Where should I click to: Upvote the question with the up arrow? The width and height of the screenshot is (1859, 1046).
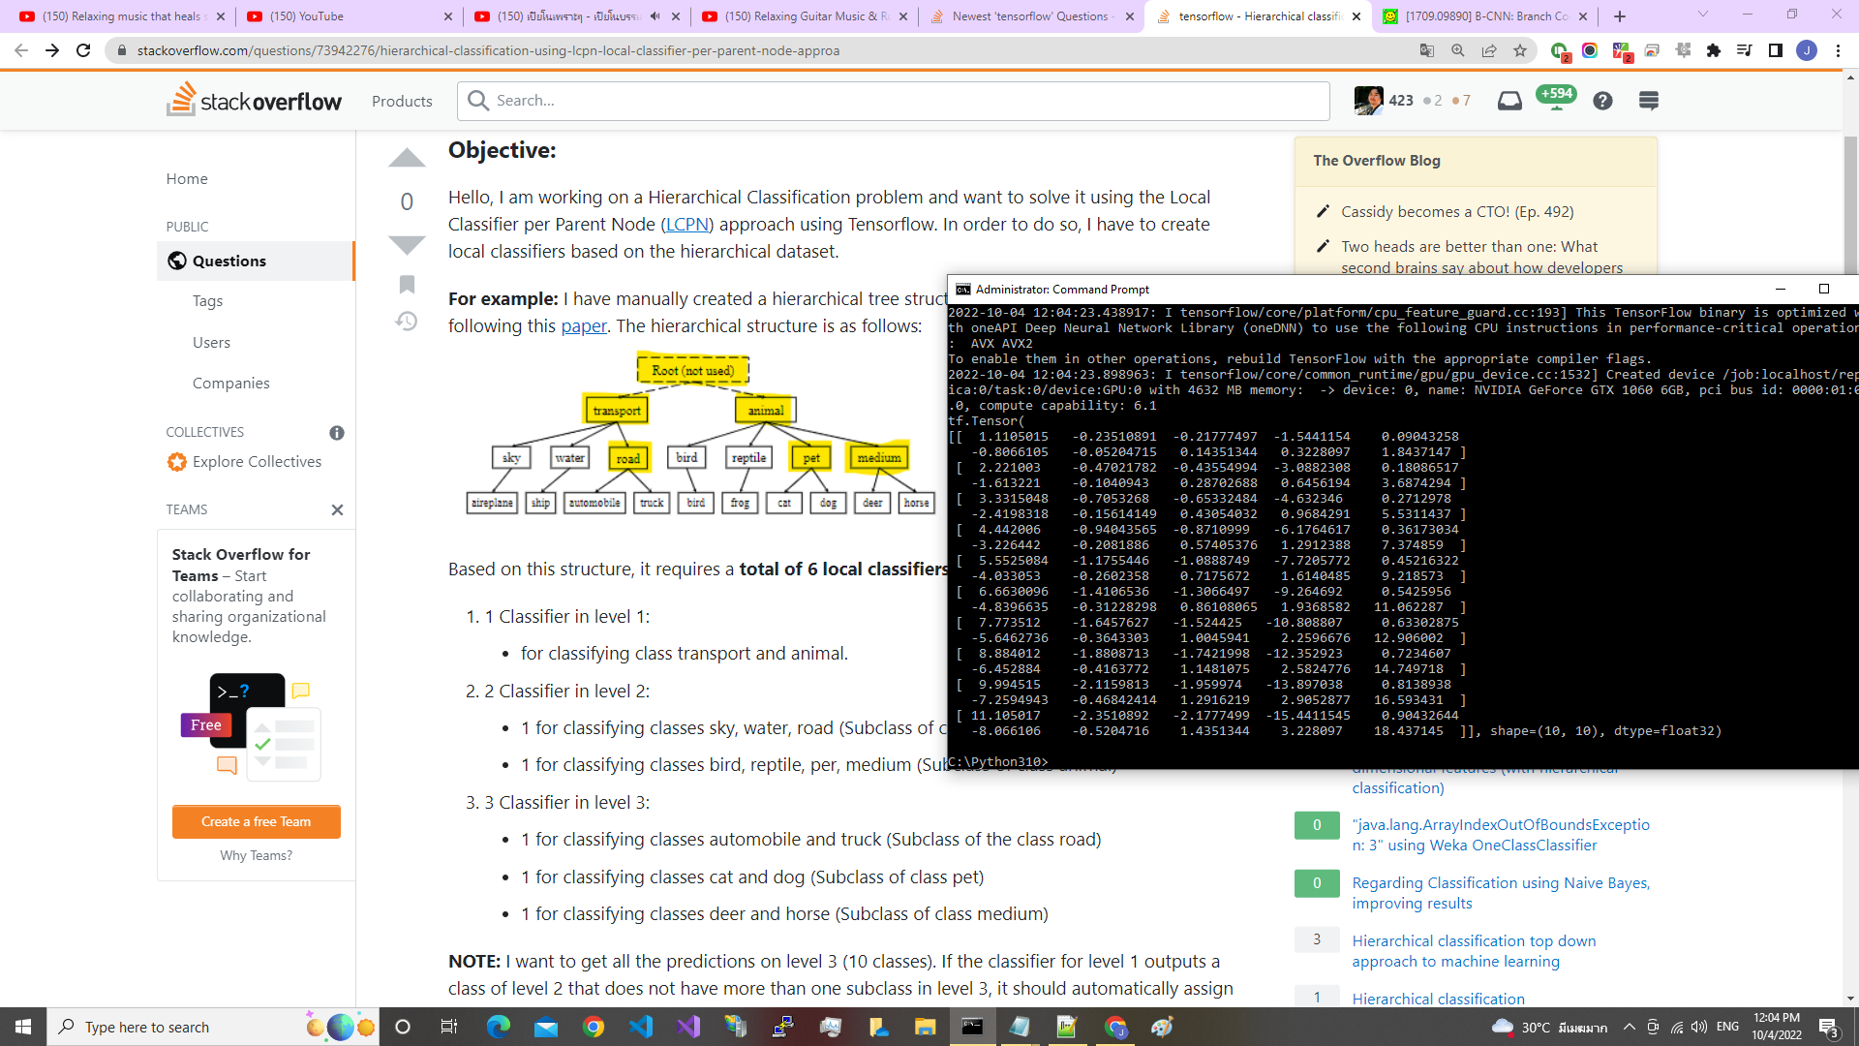407,159
